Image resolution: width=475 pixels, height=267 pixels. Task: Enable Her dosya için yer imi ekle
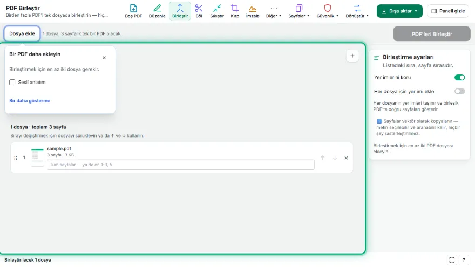coord(459,91)
